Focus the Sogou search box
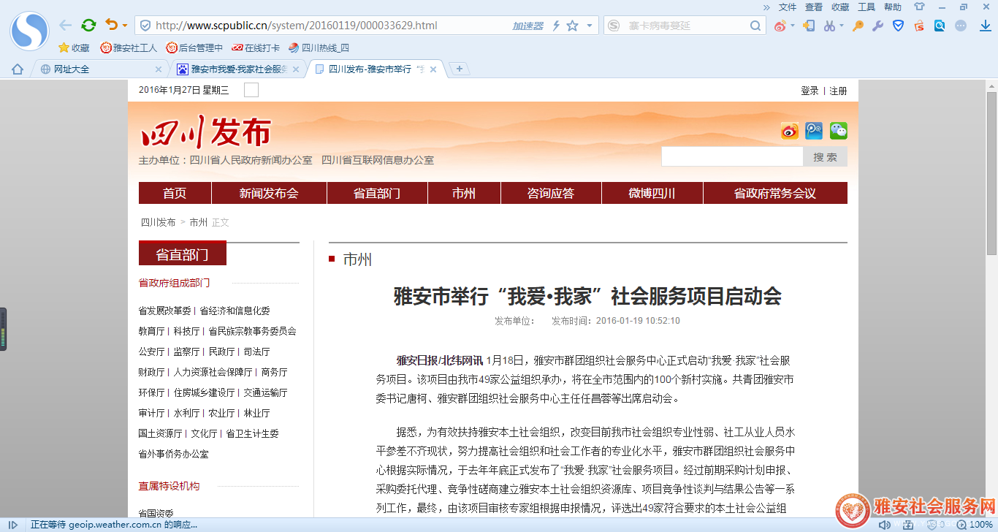This screenshot has width=998, height=532. click(x=683, y=26)
